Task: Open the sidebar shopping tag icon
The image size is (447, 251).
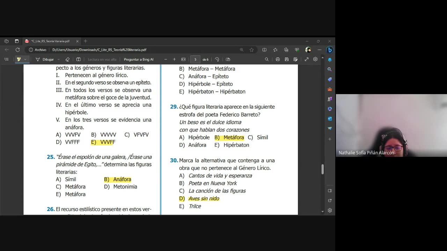Action: (330, 79)
